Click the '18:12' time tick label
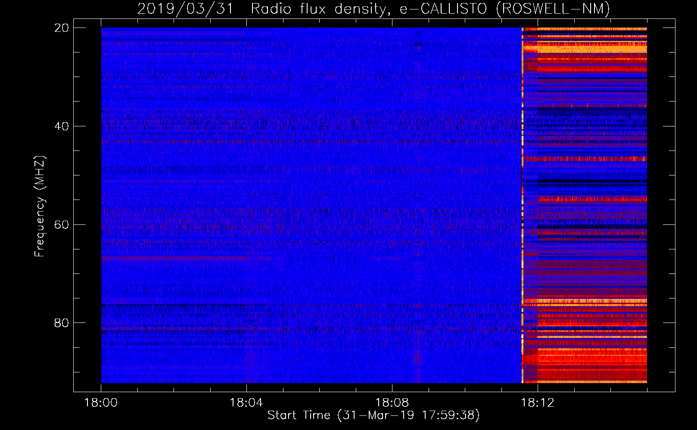697x430 pixels. coord(538,403)
